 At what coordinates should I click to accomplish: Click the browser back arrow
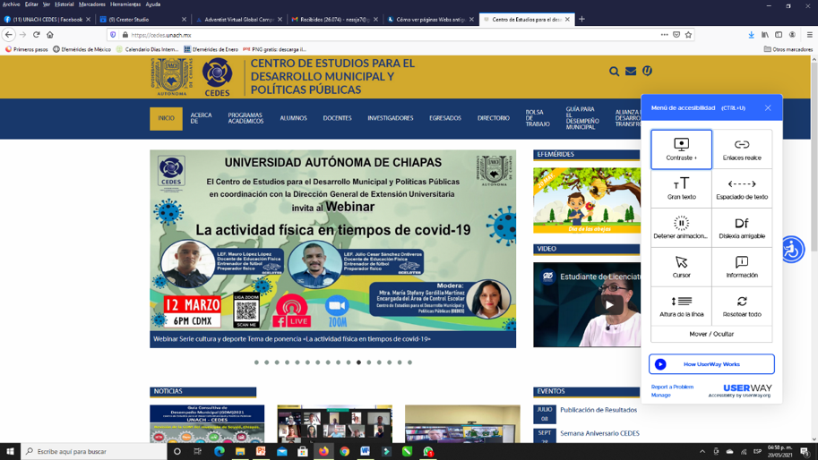tap(9, 35)
